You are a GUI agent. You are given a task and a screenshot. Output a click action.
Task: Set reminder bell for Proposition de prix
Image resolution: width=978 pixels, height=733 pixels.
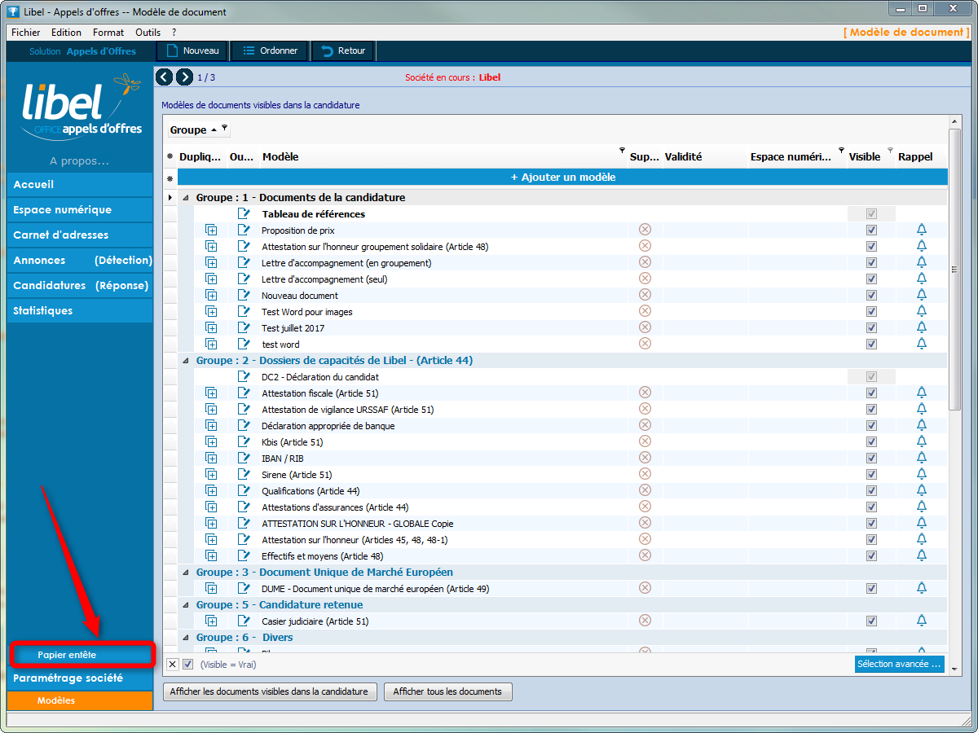922,230
